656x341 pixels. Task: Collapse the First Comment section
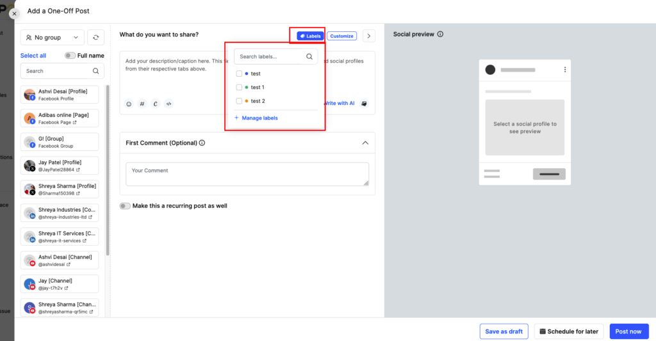[365, 143]
